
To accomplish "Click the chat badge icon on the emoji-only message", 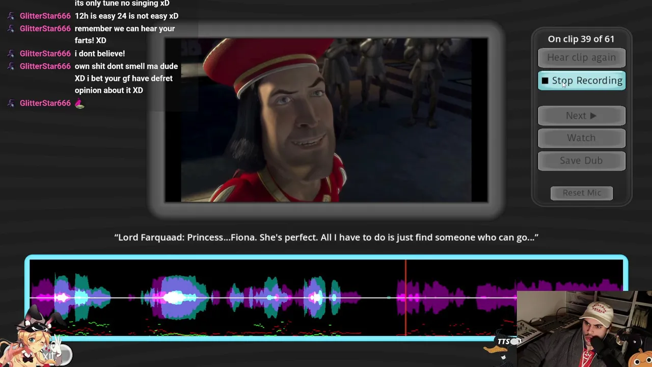I will point(11,103).
